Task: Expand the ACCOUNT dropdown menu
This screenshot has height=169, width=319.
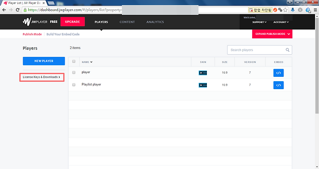Action: click(281, 22)
